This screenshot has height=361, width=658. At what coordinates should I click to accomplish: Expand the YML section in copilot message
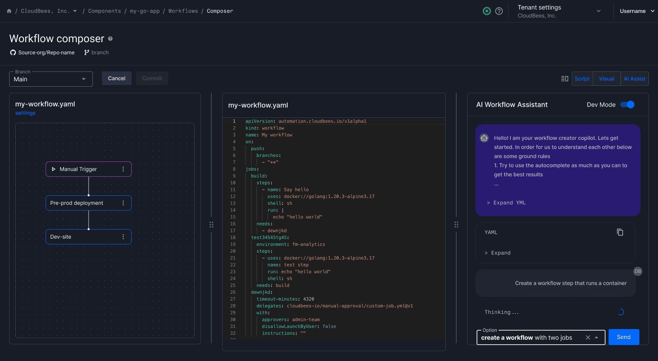click(x=506, y=203)
